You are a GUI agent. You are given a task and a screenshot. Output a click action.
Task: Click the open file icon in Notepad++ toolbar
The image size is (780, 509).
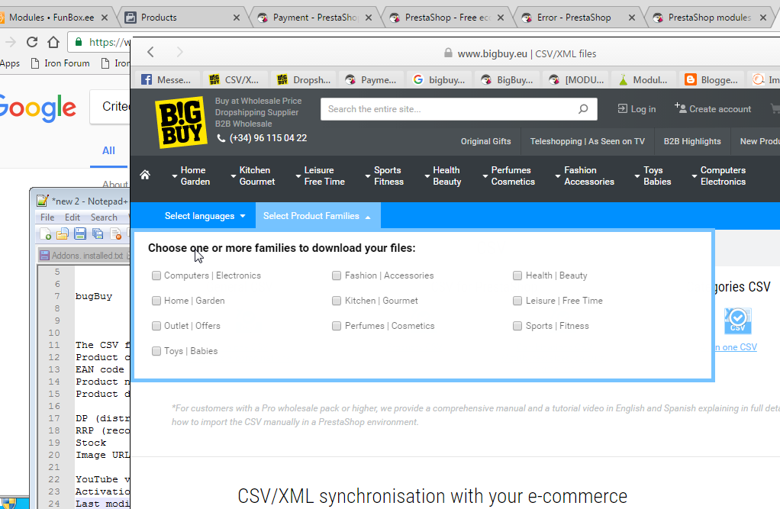[63, 234]
